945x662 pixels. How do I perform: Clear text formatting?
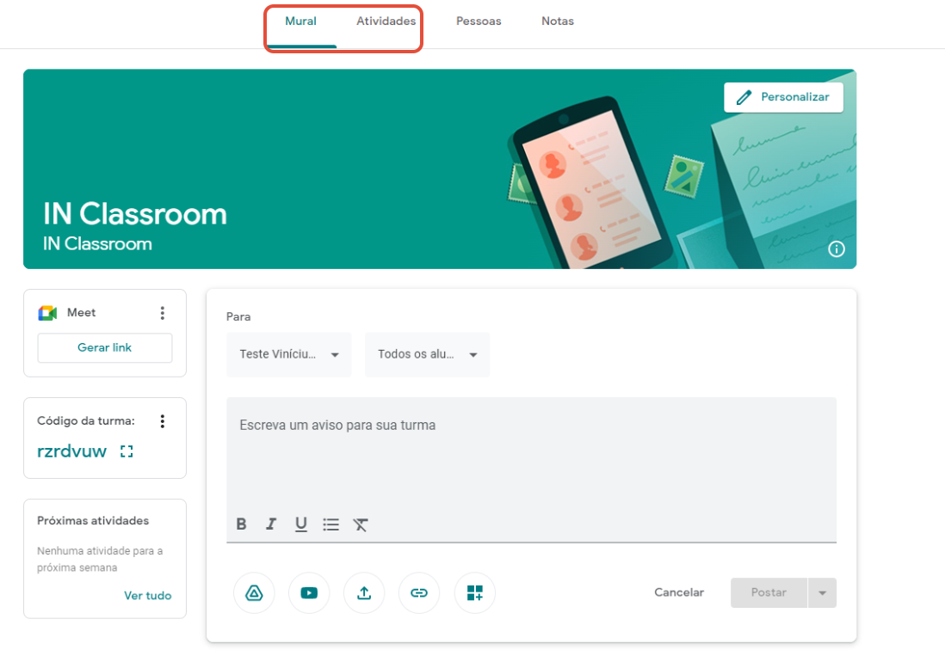tap(361, 524)
